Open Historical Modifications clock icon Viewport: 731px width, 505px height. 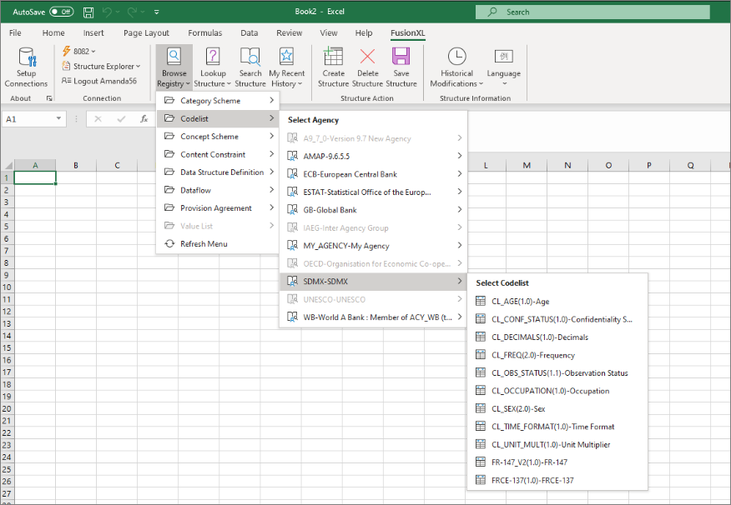(456, 57)
